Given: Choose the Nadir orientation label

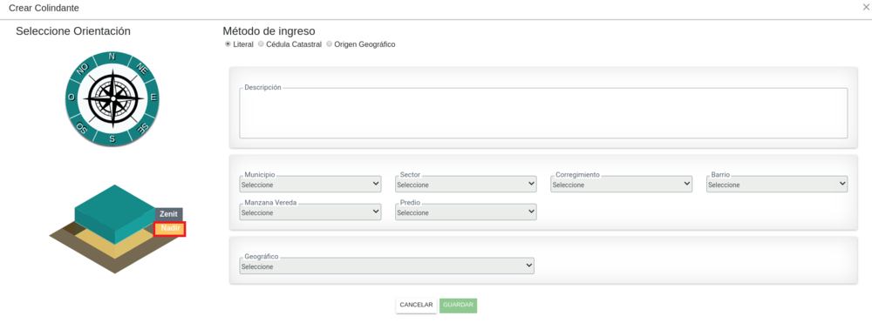Looking at the screenshot, I should point(170,229).
